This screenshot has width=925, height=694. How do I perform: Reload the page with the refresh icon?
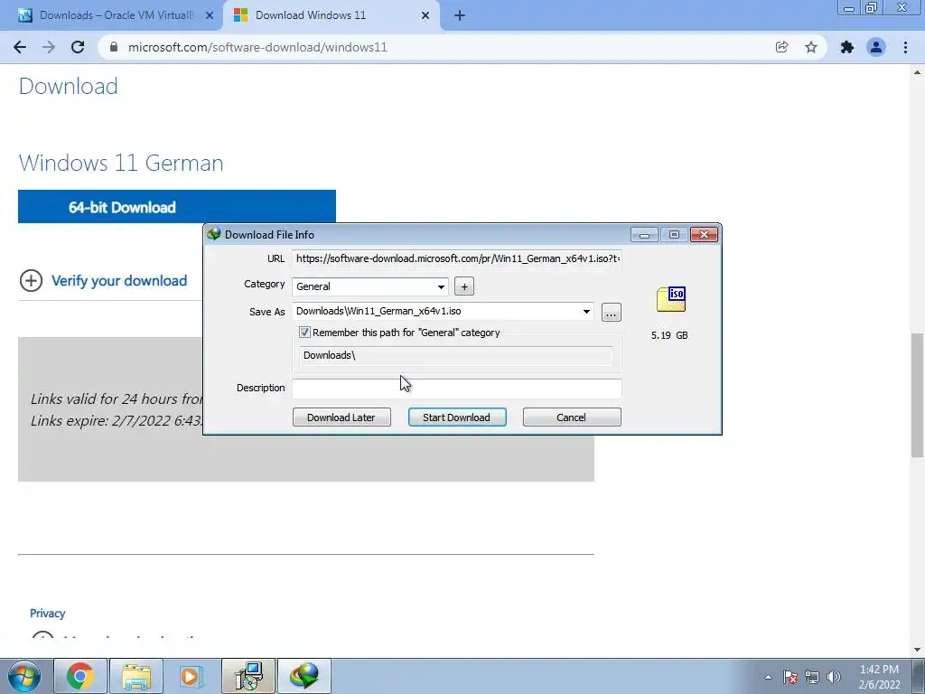(x=78, y=47)
